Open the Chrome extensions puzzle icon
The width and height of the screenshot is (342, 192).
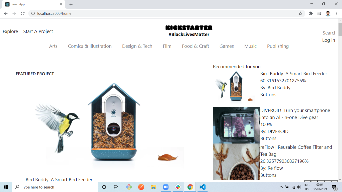pos(311,13)
